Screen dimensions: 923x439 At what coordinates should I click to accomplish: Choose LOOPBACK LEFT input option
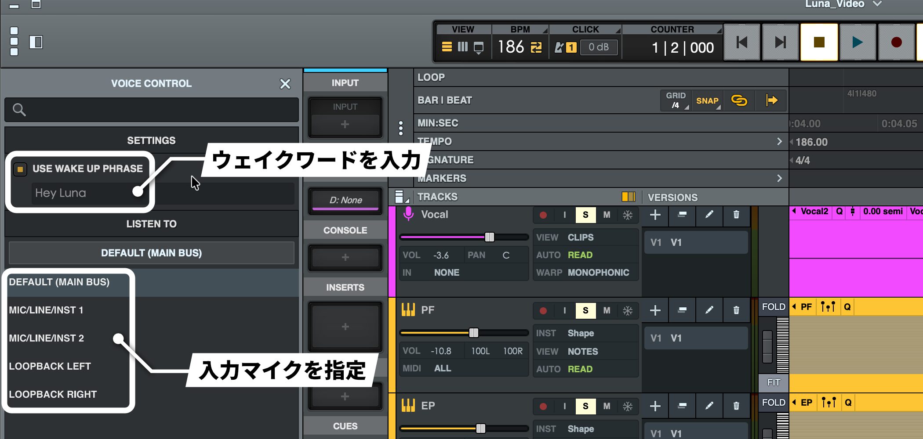(x=50, y=366)
